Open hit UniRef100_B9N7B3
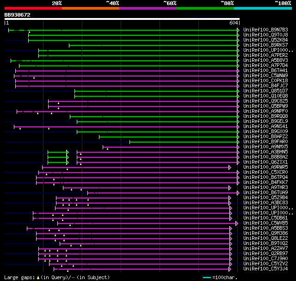The width and height of the screenshot is (296, 281). pos(265,30)
